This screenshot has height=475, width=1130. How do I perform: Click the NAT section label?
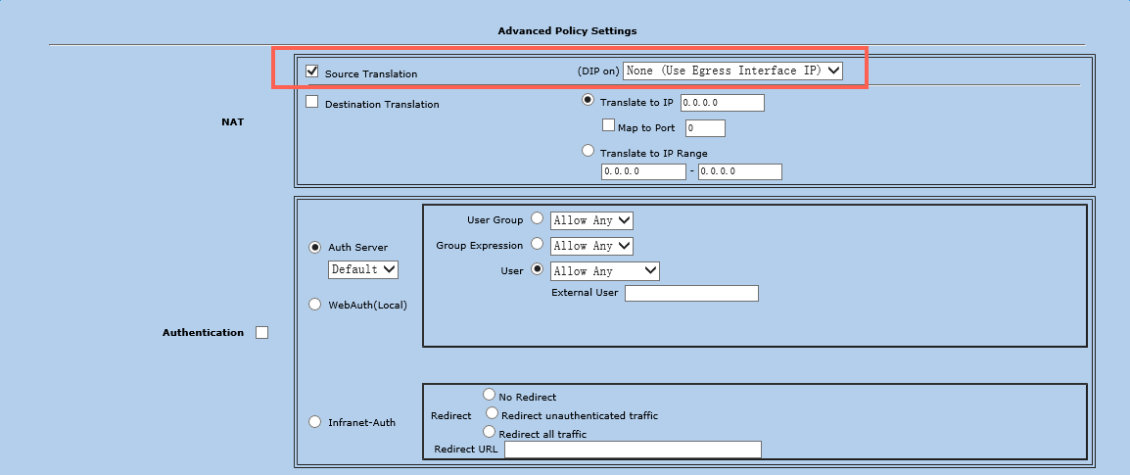pos(233,121)
